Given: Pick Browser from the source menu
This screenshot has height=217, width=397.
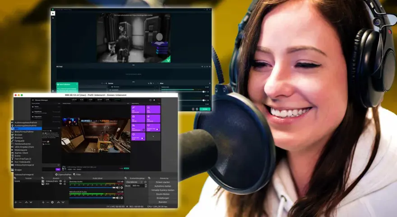Looking at the screenshot, I should 18,135.
